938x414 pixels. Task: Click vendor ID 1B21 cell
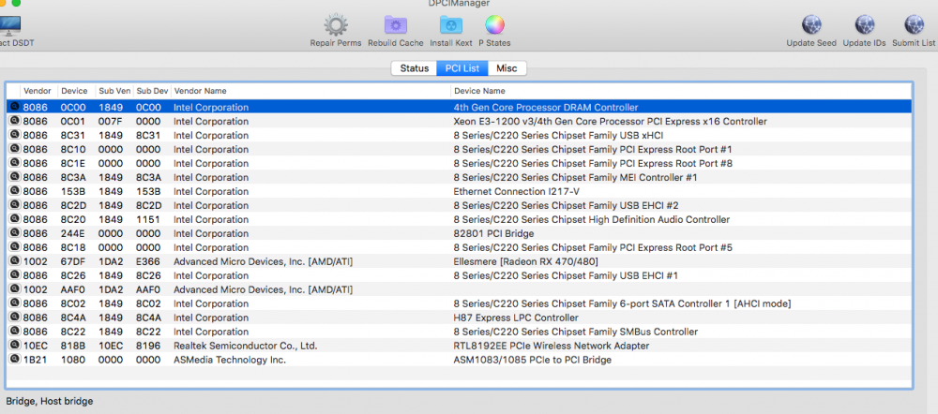[x=34, y=361]
